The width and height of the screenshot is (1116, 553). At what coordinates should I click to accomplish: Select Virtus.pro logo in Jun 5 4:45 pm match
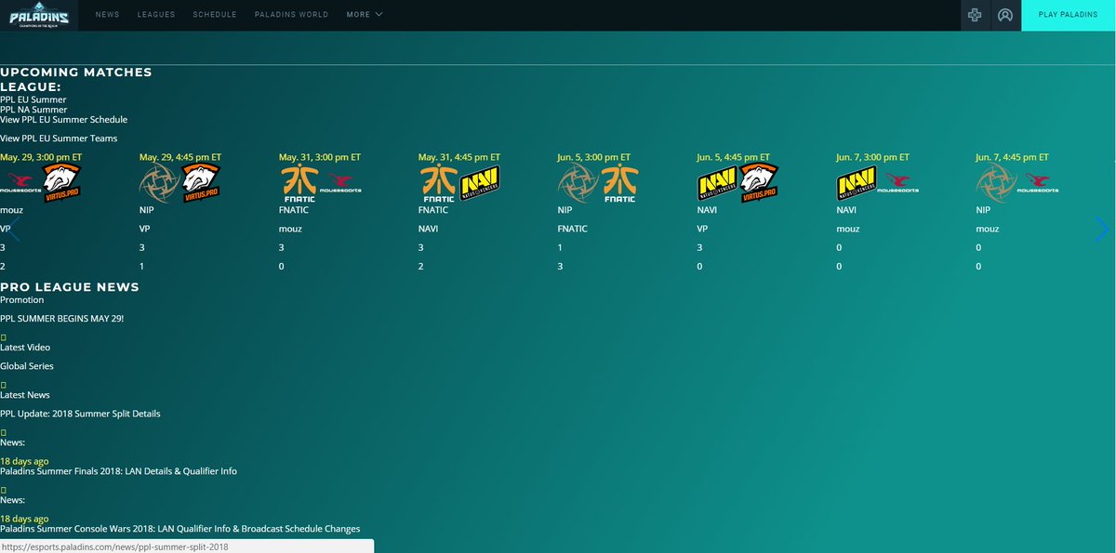pyautogui.click(x=760, y=183)
